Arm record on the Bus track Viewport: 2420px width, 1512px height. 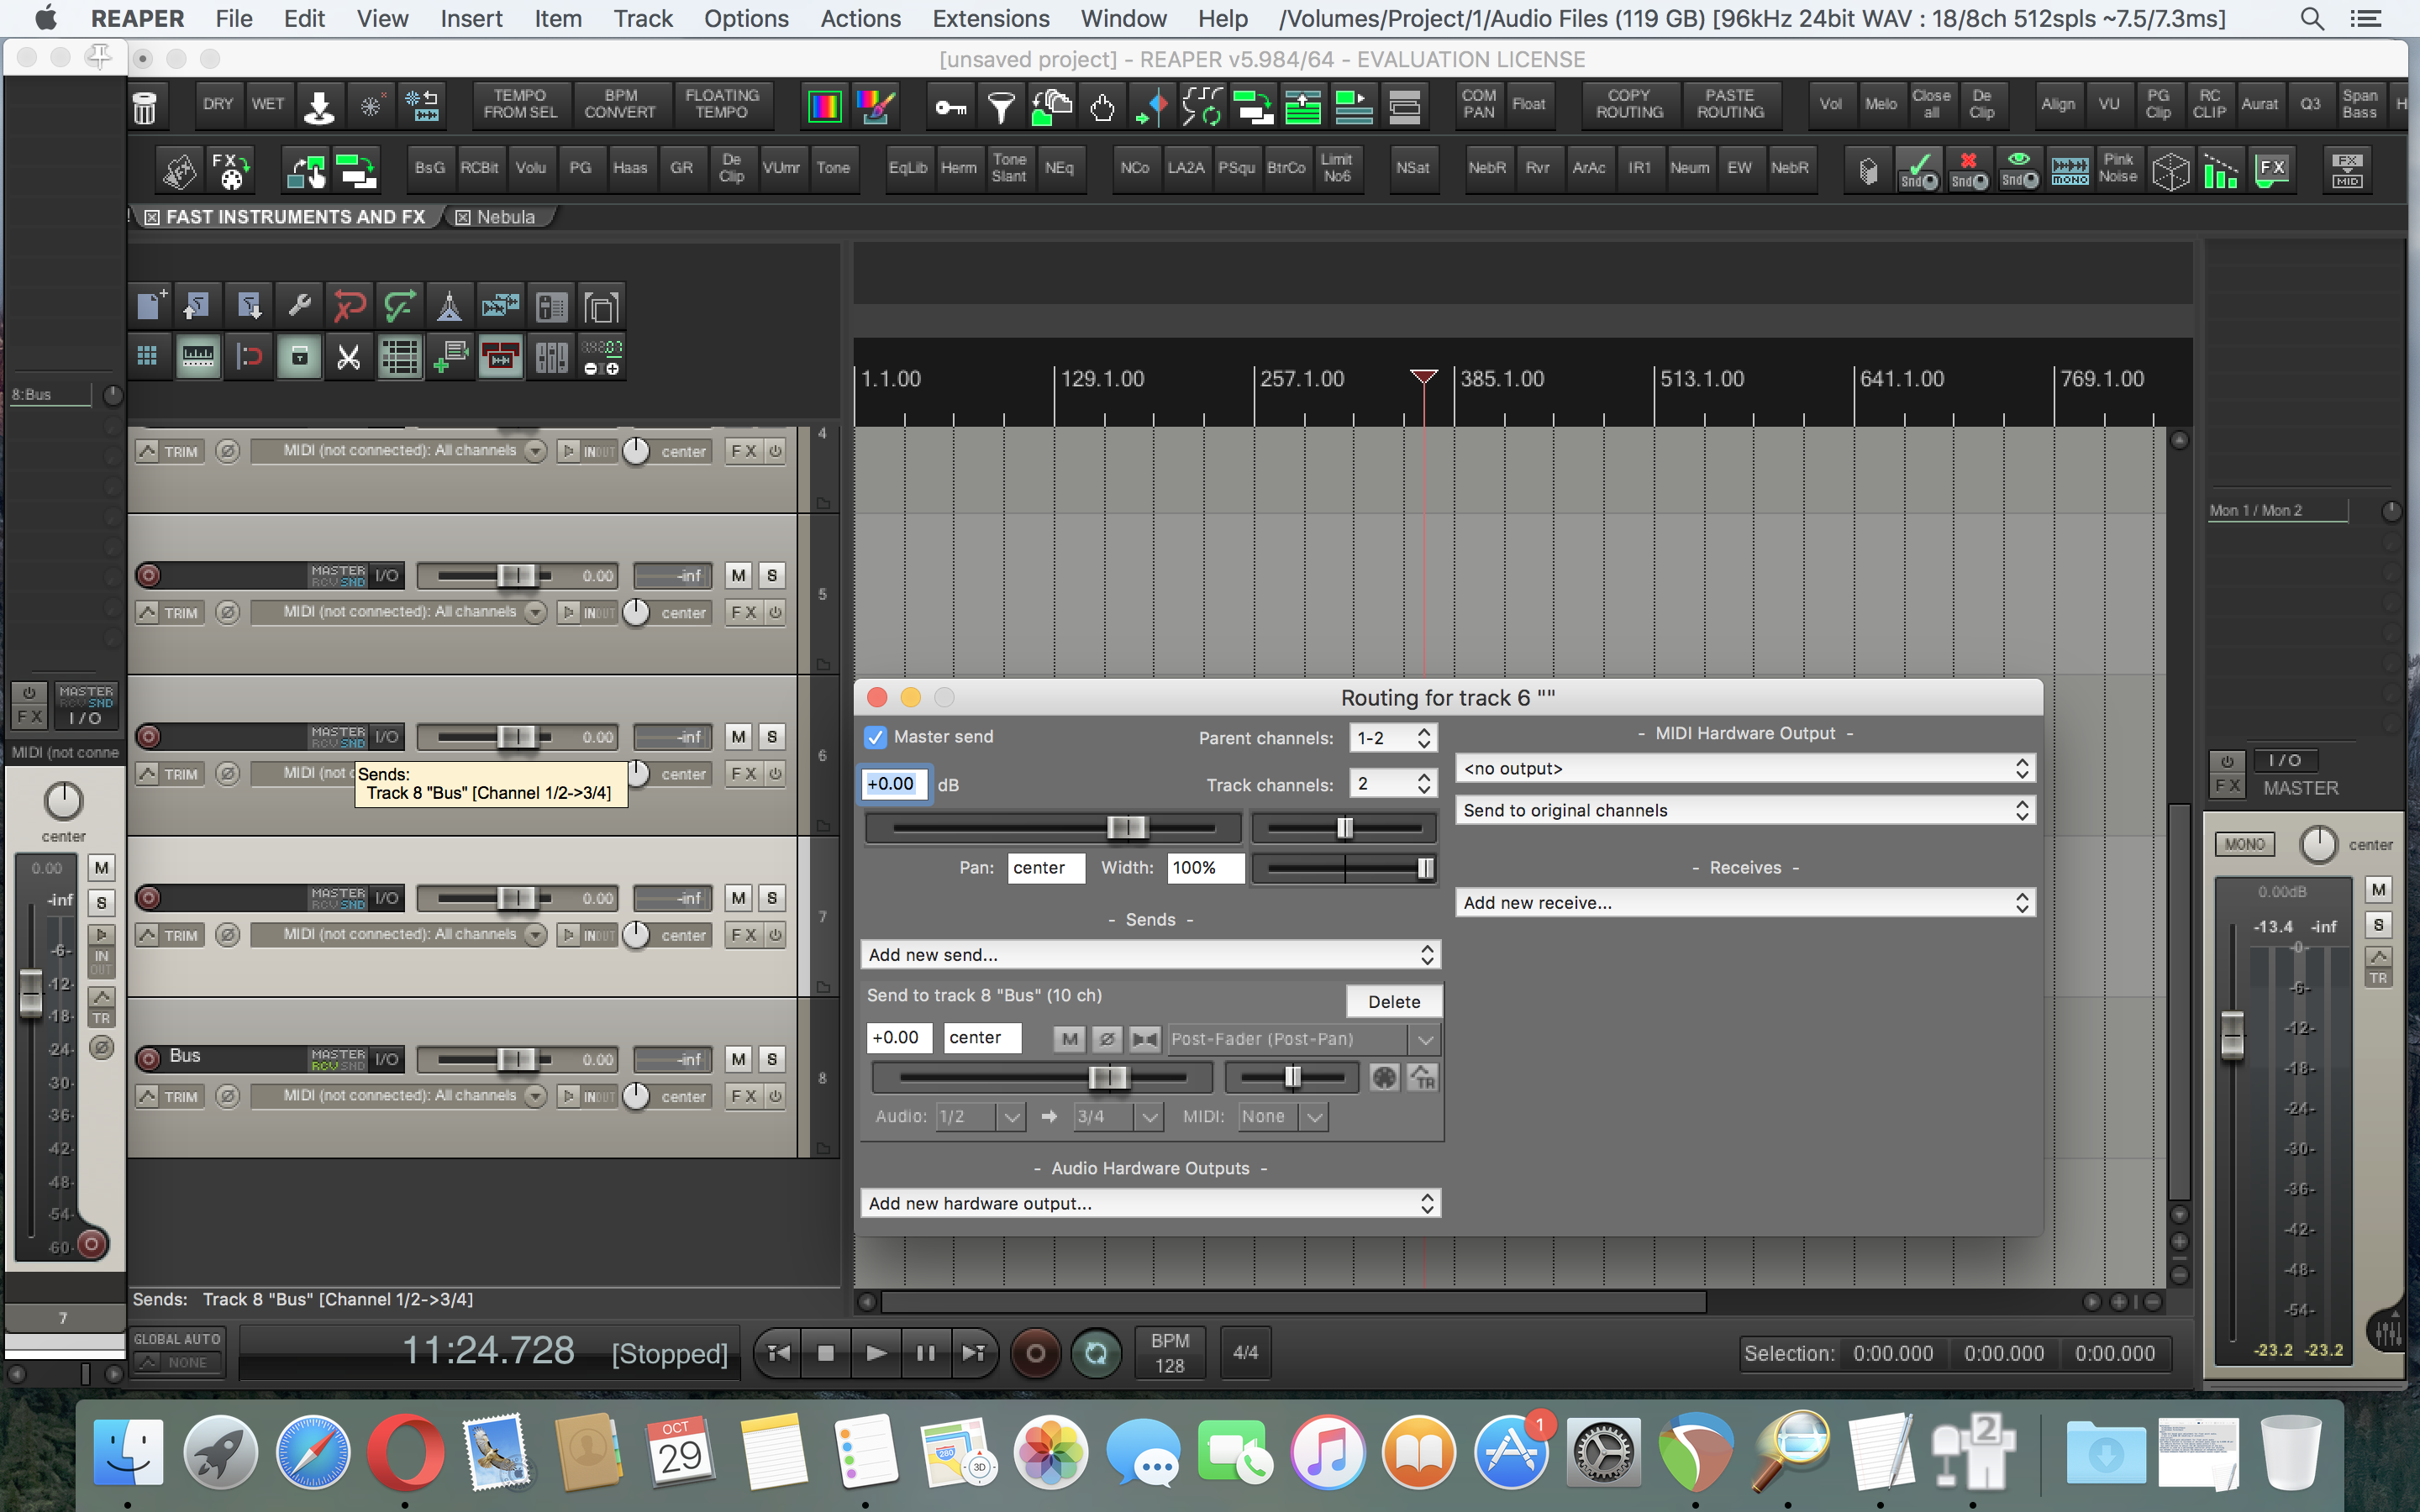click(x=149, y=1058)
